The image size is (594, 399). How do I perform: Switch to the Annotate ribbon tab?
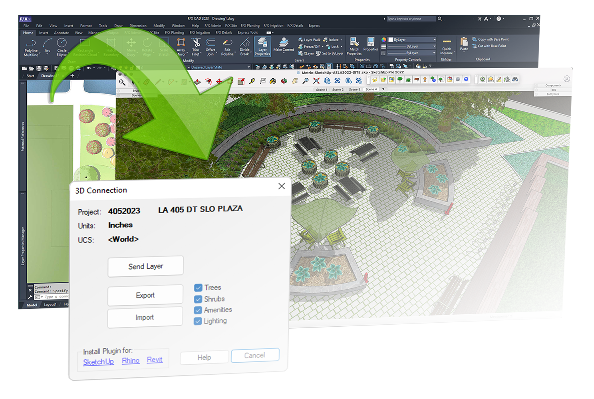pos(62,33)
